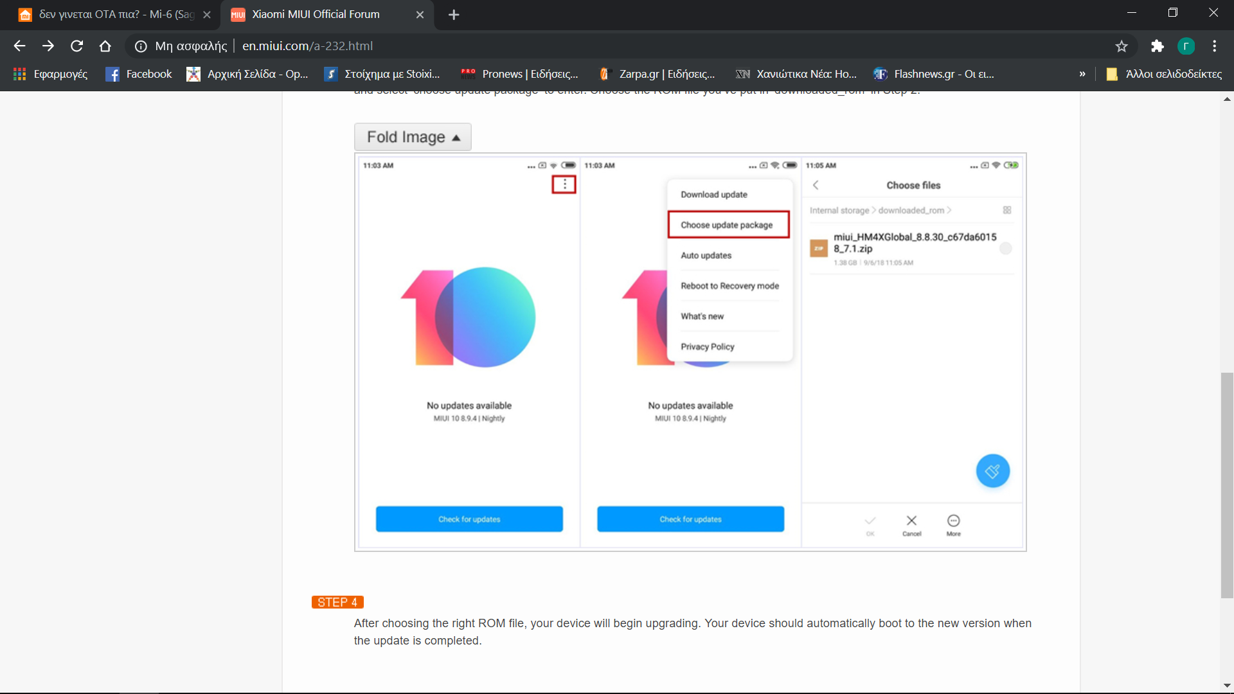This screenshot has height=694, width=1234.
Task: Close the Xiaomi MIUI Official Forum tab
Action: (x=420, y=14)
